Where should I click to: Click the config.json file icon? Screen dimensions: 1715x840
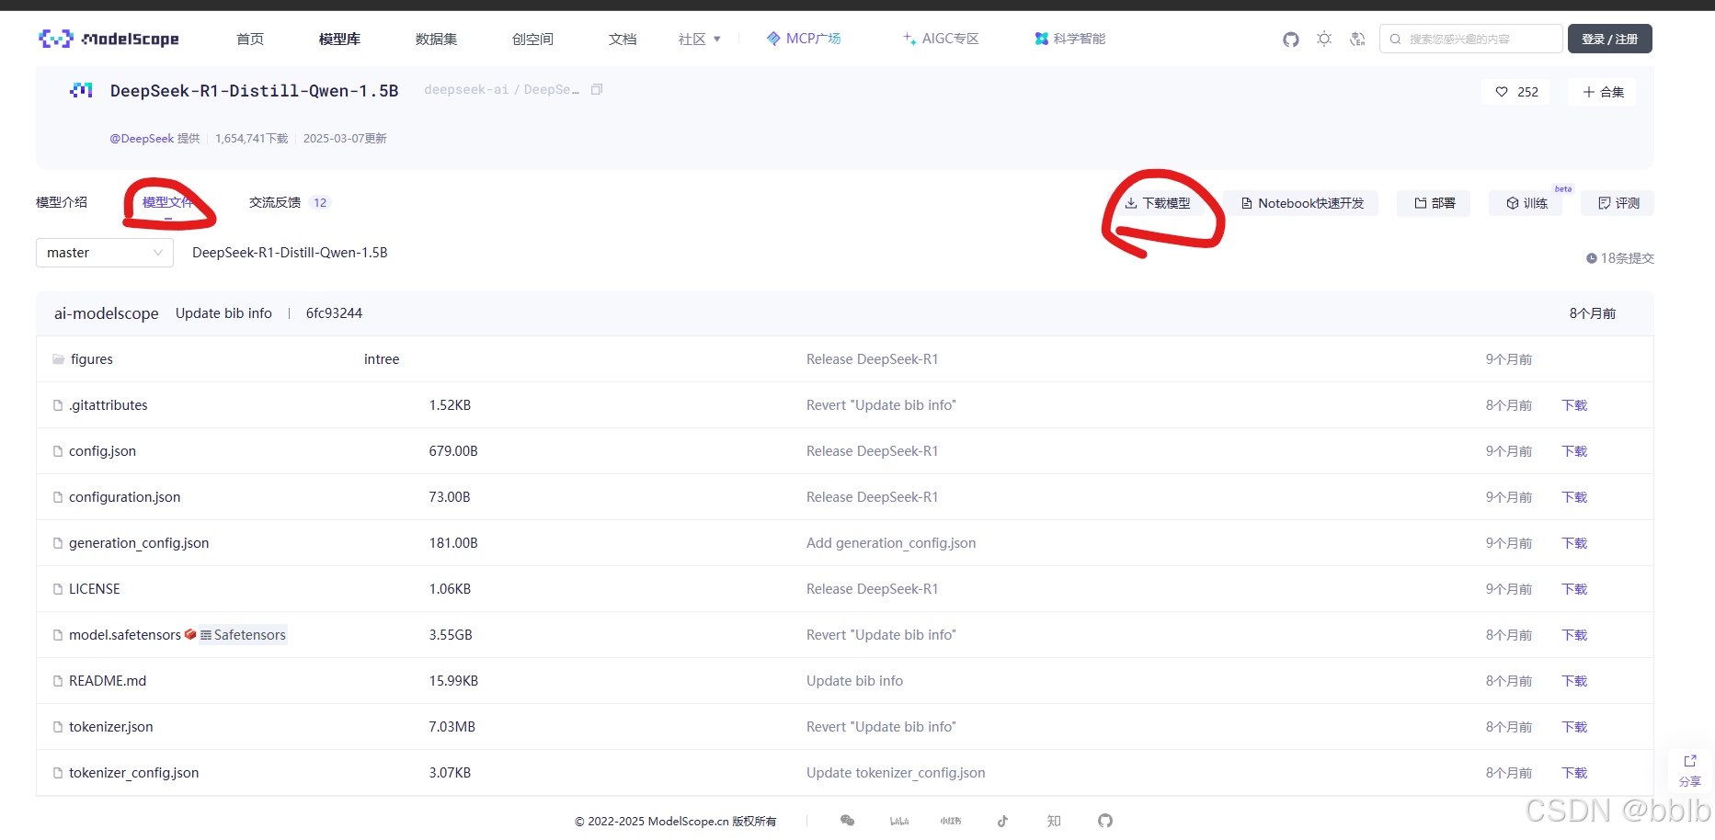(x=58, y=451)
